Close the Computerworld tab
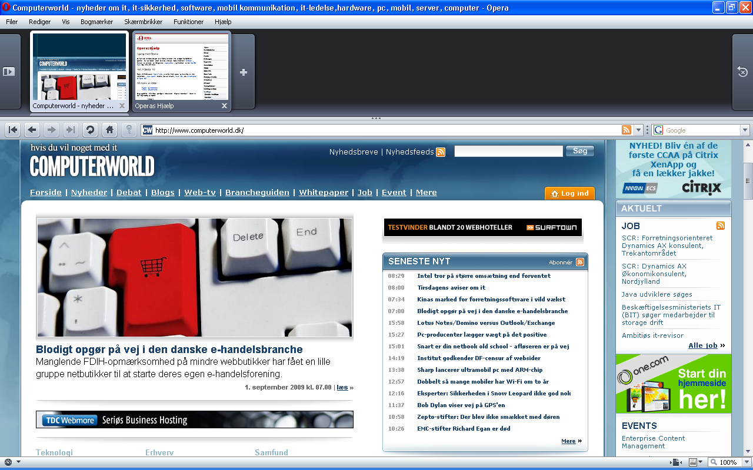The image size is (753, 470). point(122,106)
